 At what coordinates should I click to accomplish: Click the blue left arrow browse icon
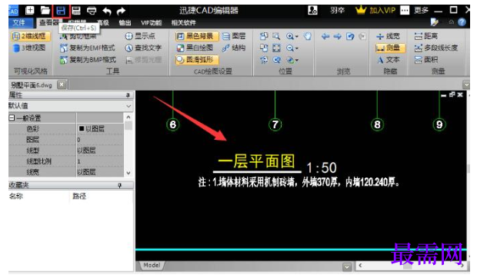(325, 36)
